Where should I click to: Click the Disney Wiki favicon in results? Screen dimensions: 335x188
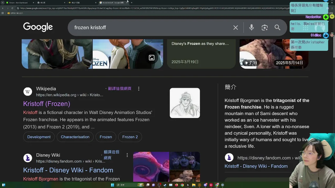(28, 158)
